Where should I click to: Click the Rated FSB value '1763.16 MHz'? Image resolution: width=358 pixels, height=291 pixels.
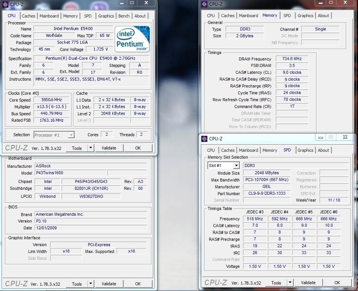(x=52, y=120)
